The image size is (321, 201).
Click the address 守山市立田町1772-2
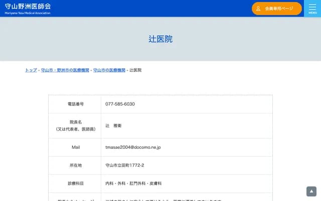[125, 165]
